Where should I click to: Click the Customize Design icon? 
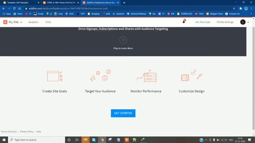tap(191, 75)
